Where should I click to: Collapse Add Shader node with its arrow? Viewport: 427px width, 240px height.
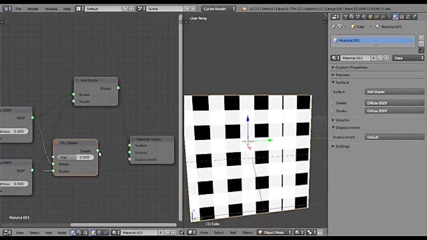coord(77,80)
